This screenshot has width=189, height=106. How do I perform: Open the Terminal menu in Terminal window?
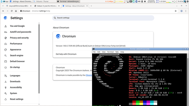[110, 52]
